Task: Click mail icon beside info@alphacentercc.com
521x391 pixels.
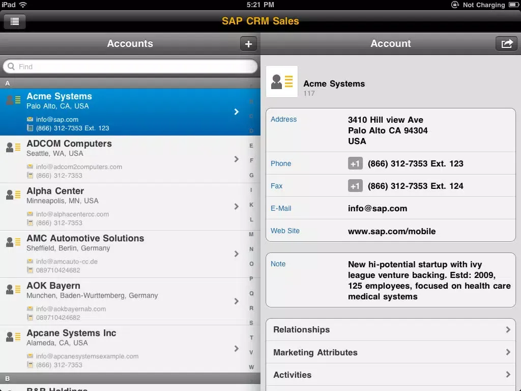Action: tap(30, 214)
